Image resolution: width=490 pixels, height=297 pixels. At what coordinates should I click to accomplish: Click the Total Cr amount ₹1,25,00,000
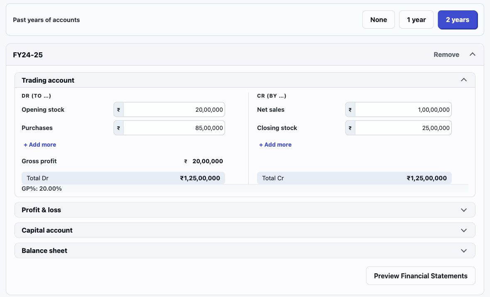[x=426, y=178]
